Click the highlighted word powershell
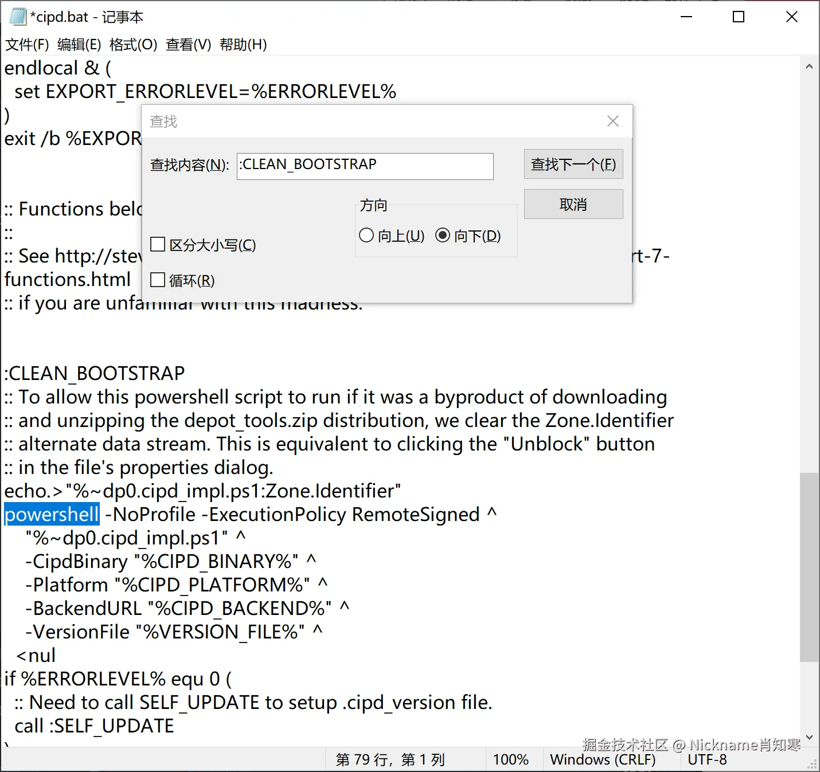Screen dimensions: 820x772 tap(52, 514)
